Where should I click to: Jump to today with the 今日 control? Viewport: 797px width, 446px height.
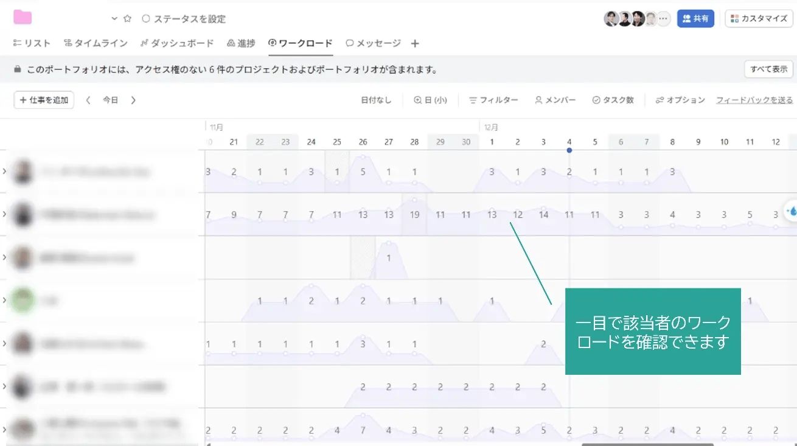point(111,100)
